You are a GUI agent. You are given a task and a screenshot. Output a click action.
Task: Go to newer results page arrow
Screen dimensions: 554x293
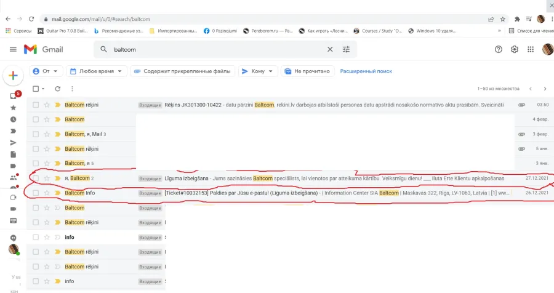tap(531, 89)
